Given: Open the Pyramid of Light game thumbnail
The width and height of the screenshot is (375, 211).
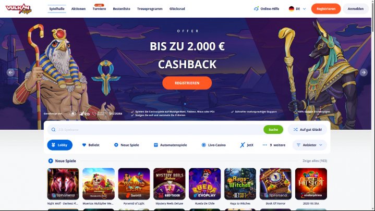Looking at the screenshot, I should click(x=134, y=184).
